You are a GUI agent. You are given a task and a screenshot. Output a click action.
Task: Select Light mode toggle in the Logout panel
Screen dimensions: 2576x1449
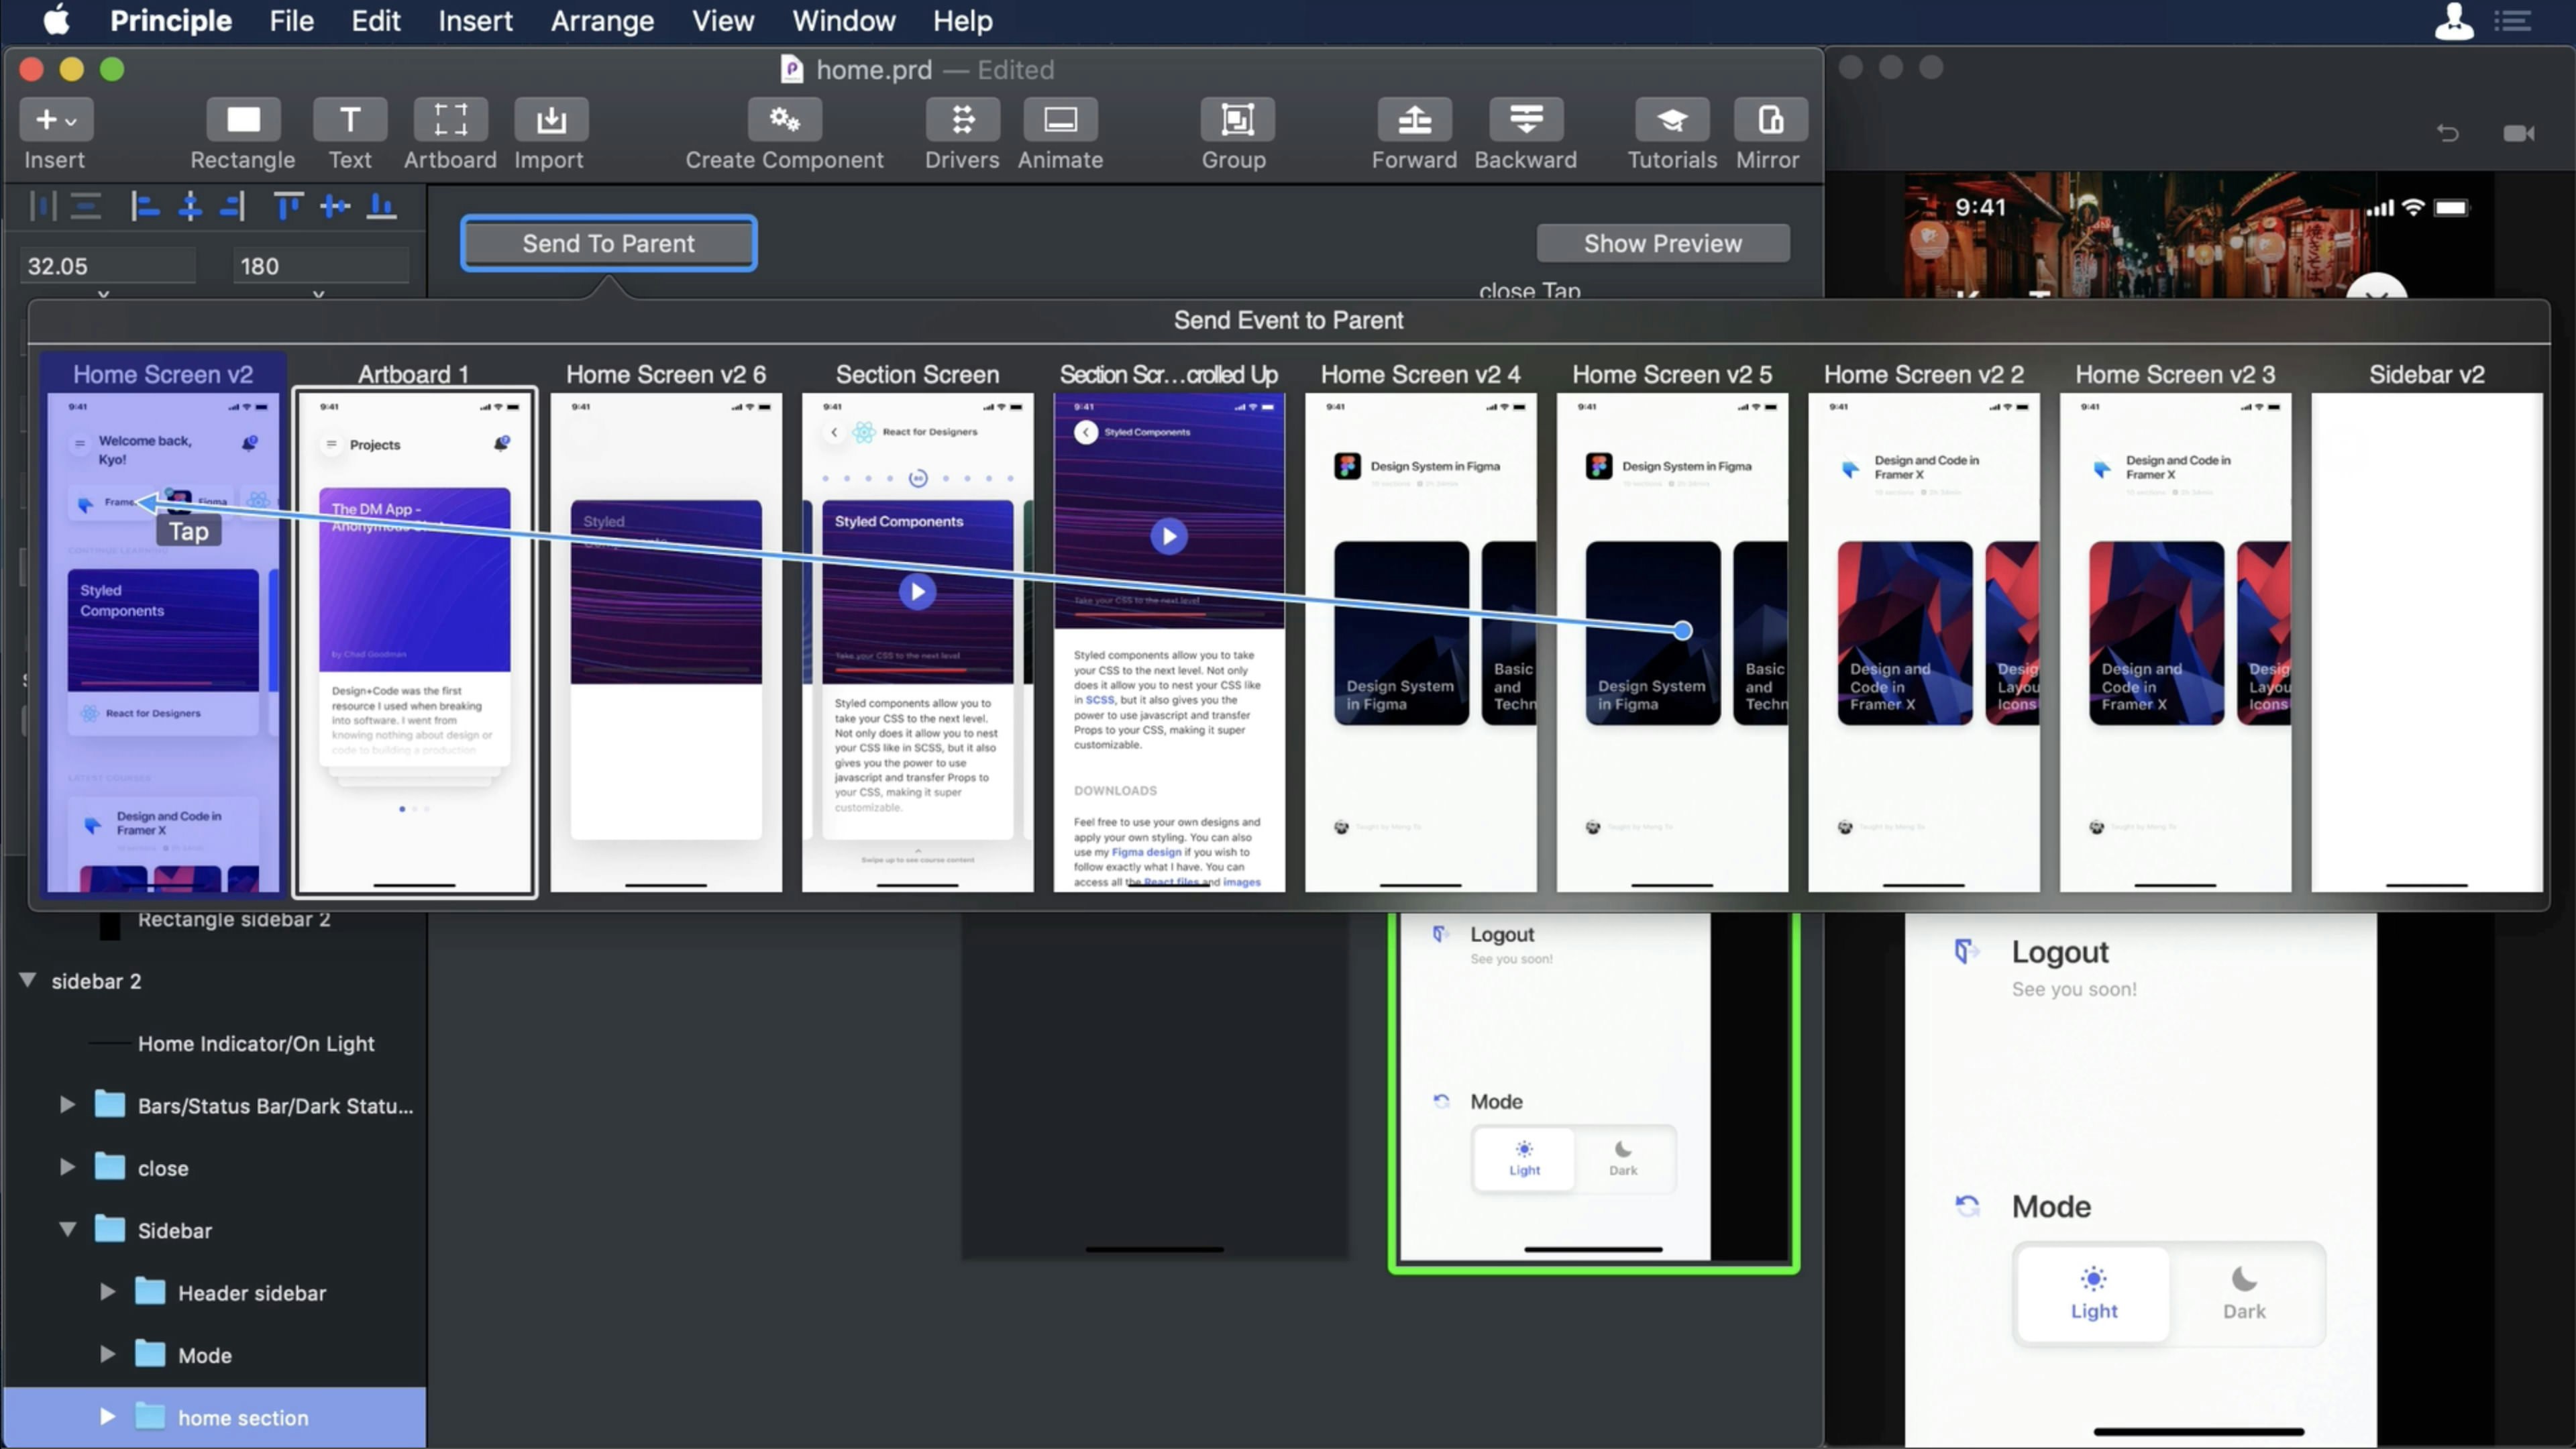(2092, 1293)
